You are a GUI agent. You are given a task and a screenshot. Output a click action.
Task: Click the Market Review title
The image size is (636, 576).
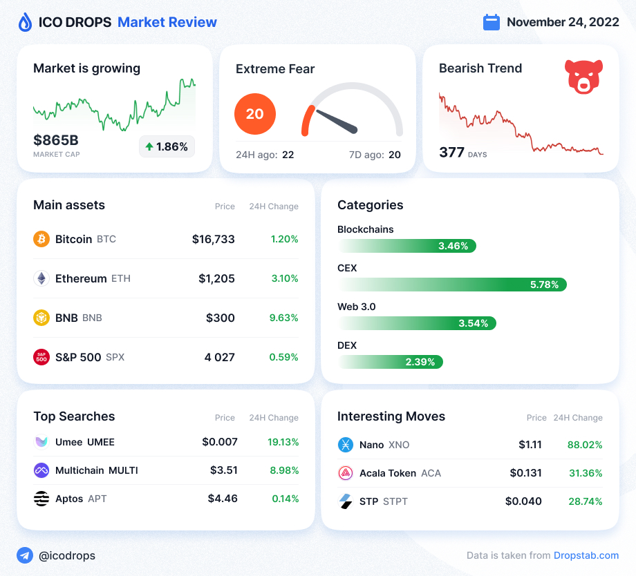(167, 22)
